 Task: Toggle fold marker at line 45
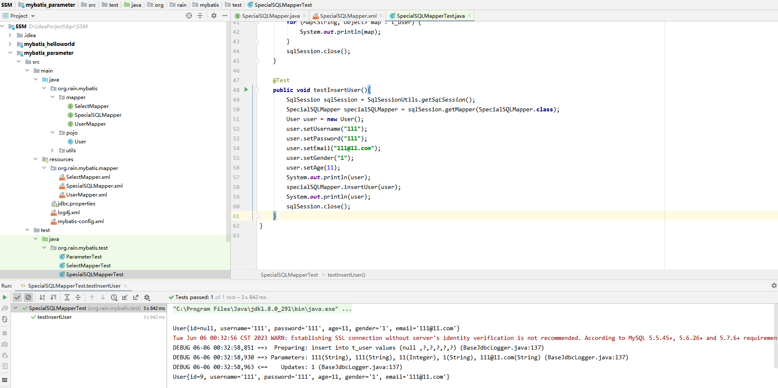257,61
